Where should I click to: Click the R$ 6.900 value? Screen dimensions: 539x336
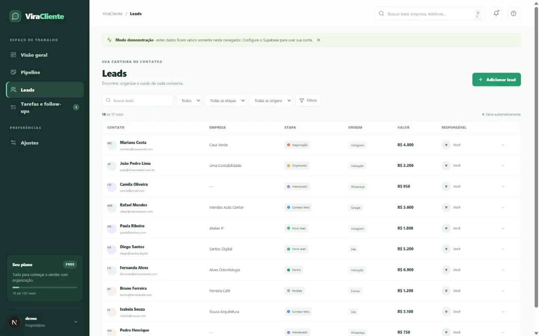click(x=405, y=270)
